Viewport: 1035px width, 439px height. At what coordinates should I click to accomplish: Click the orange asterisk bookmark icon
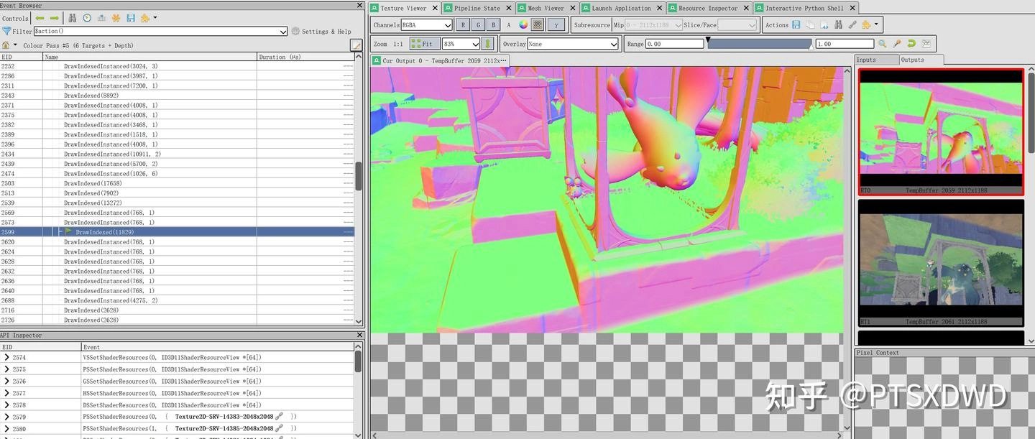(116, 18)
